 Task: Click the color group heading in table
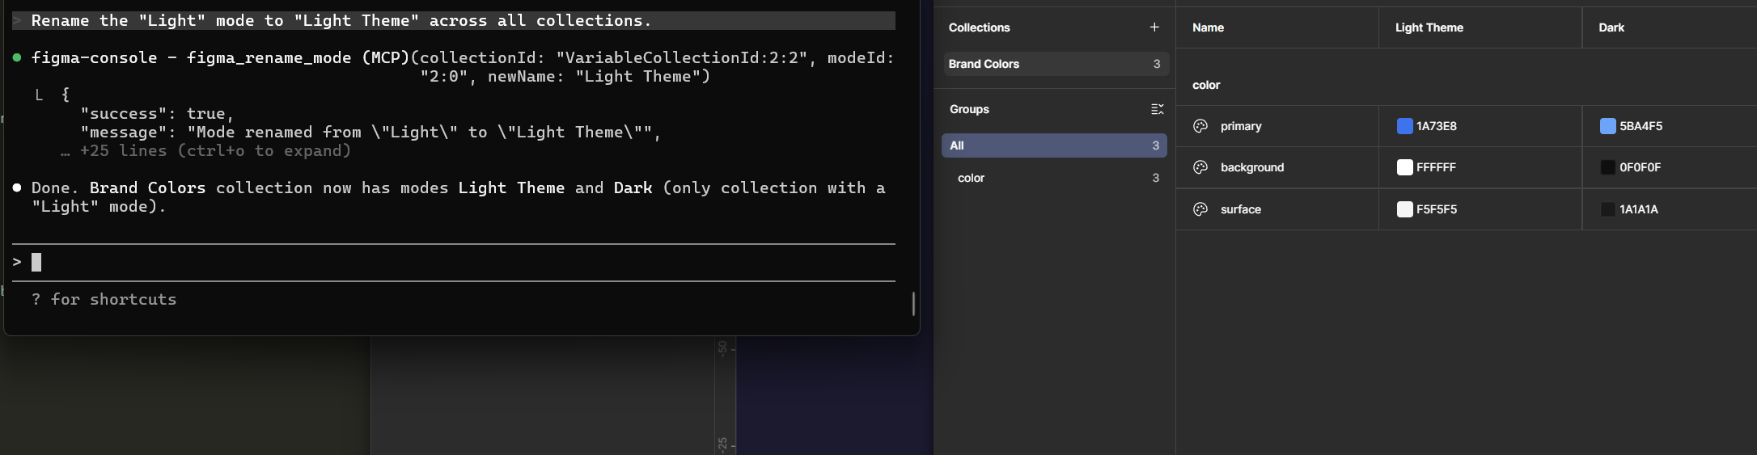pyautogui.click(x=1206, y=85)
